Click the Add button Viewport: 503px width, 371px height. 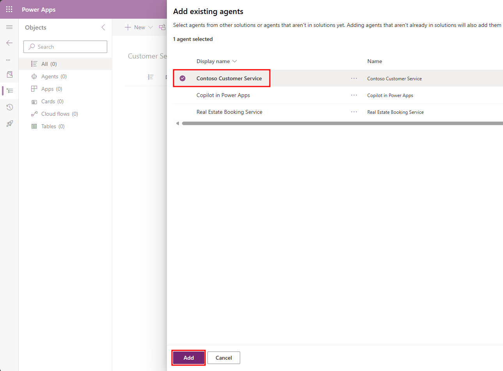point(189,358)
